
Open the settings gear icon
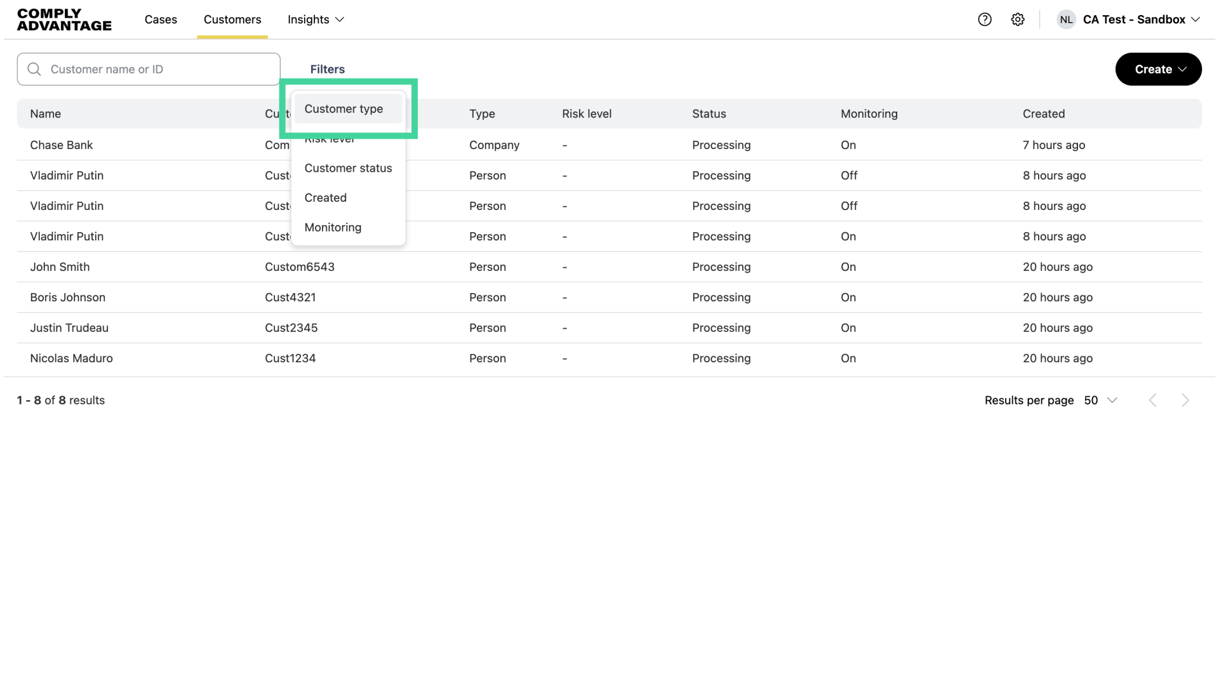tap(1018, 20)
